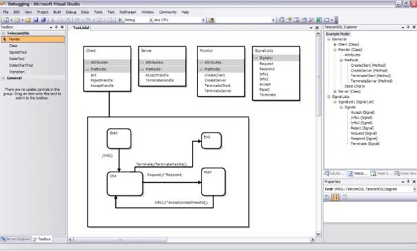
Task: Open the File menu
Action: tap(6, 12)
